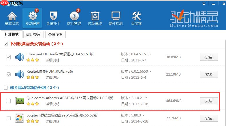Click the Qualcomm Atheros AR813X/815X driver title
The width and height of the screenshot is (226, 126).
click(x=70, y=98)
